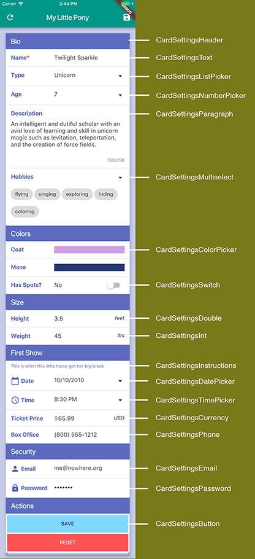Click the CardSettingsMultiselect annotation label
Image resolution: width=255 pixels, height=559 pixels.
coord(194,177)
